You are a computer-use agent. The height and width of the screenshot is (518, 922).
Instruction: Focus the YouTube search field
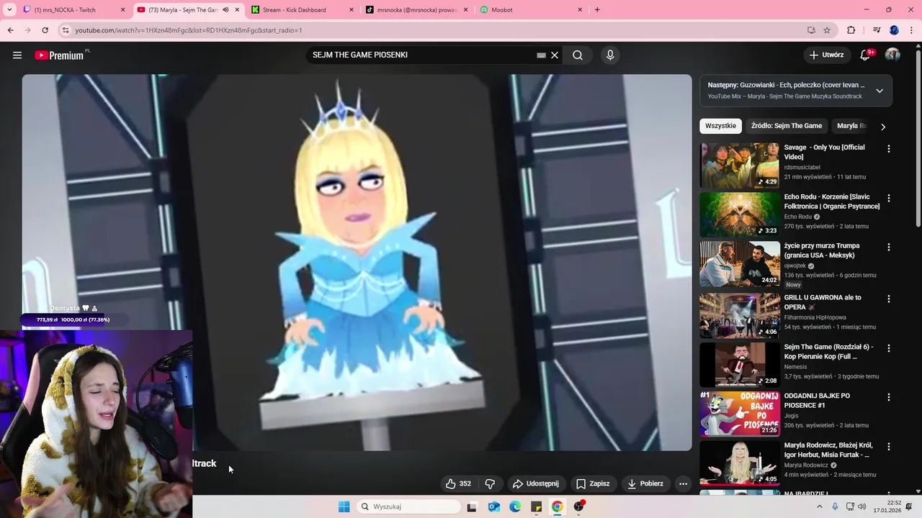click(x=421, y=55)
